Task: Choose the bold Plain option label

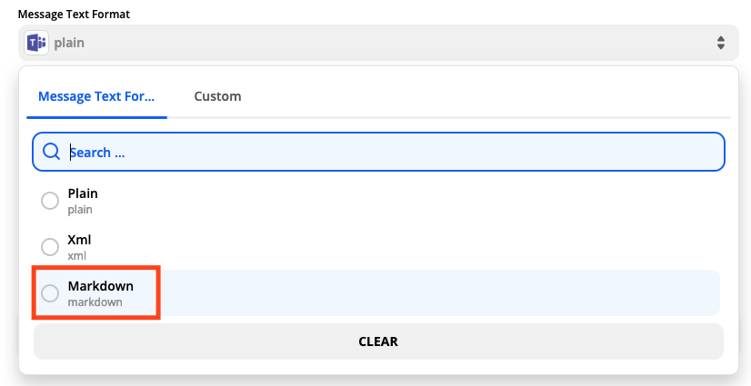Action: pos(83,193)
